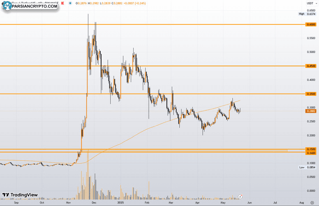Viewport: 319px width, 206px height.
Task: Click the Feb label on time axis
Action: tap(147, 203)
